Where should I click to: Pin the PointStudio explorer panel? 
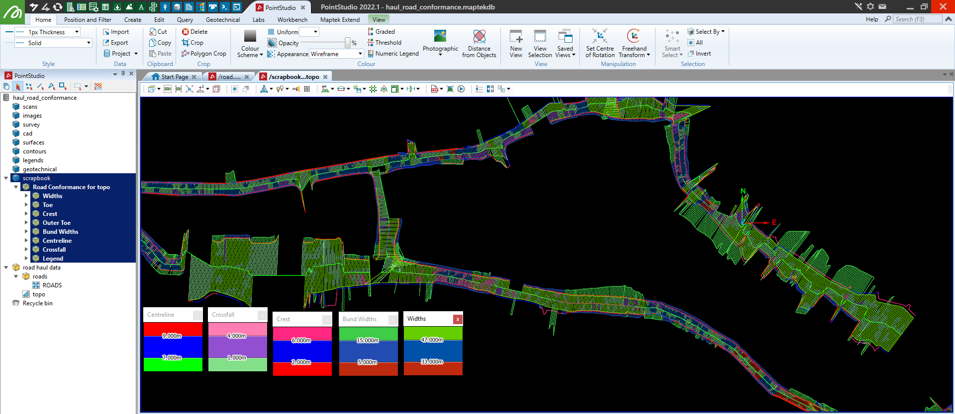[x=123, y=73]
